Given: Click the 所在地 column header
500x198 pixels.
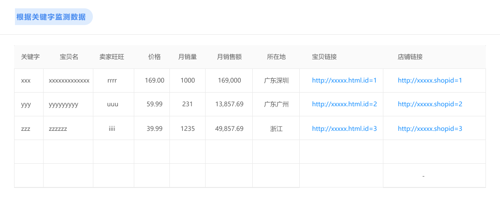Looking at the screenshot, I should [276, 57].
